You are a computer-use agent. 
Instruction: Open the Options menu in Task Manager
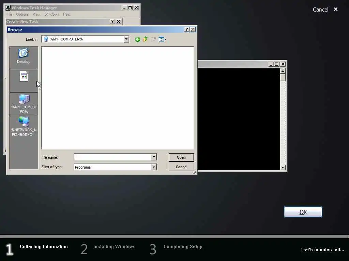click(22, 14)
